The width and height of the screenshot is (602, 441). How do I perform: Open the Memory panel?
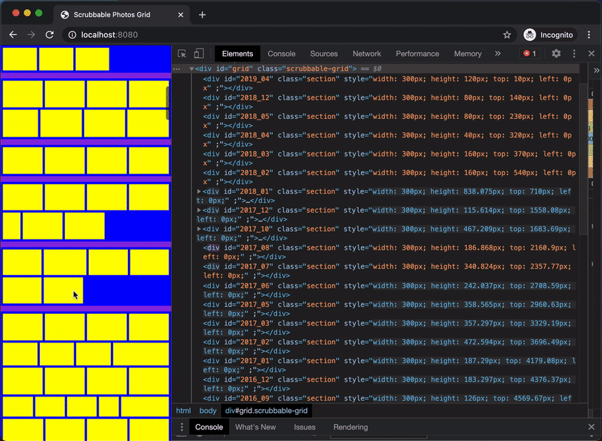point(468,54)
